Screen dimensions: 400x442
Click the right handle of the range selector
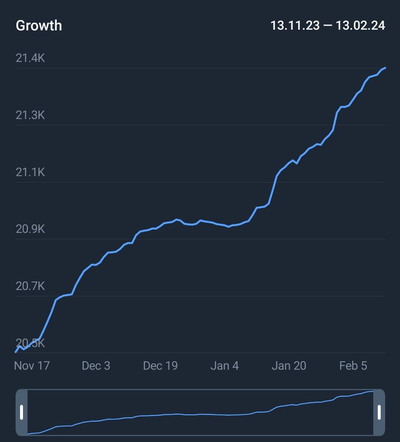379,412
